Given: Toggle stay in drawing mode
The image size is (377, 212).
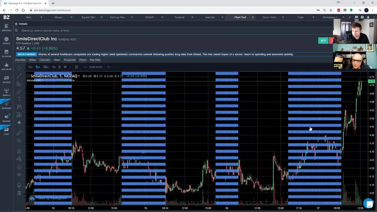Looking at the screenshot, I should coord(19,159).
